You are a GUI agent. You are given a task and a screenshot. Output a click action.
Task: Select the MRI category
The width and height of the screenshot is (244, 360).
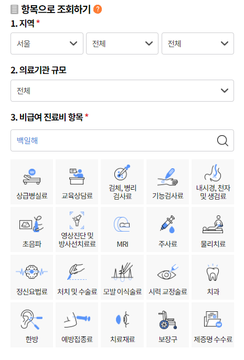pos(122,230)
